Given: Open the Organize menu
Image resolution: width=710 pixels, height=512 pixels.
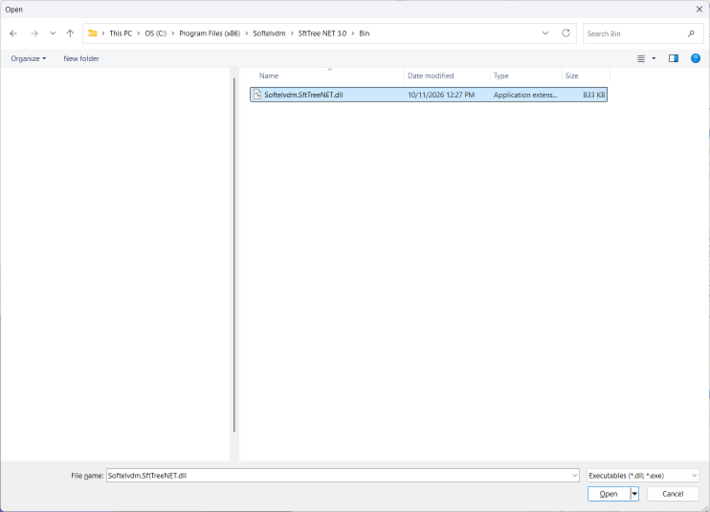Looking at the screenshot, I should point(28,58).
